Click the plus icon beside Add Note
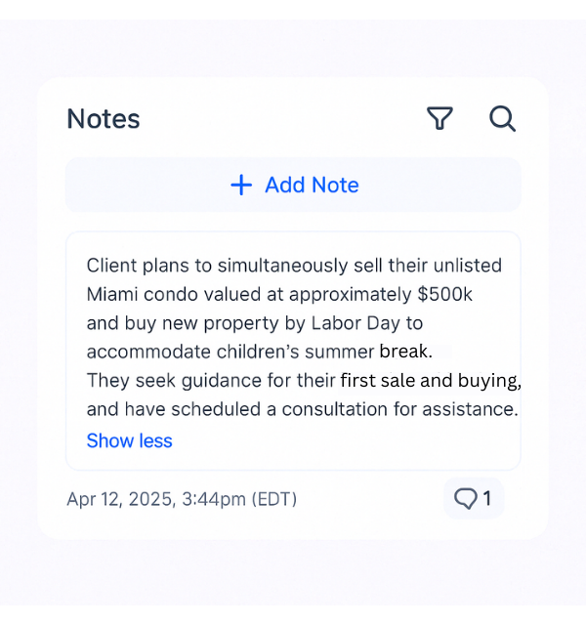This screenshot has height=625, width=586. point(241,185)
